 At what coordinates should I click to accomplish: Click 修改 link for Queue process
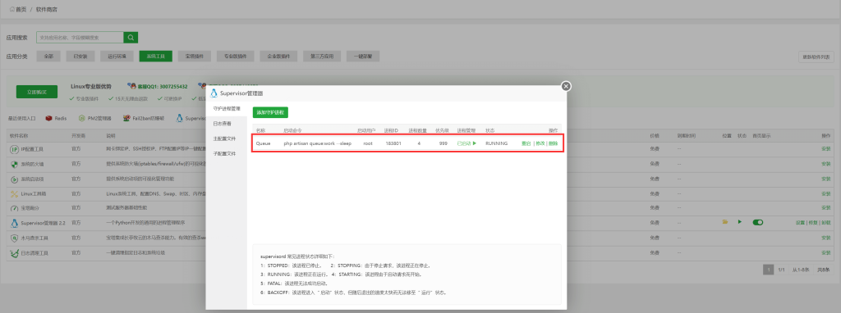[540, 143]
